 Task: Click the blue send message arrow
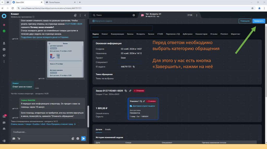coord(83,139)
